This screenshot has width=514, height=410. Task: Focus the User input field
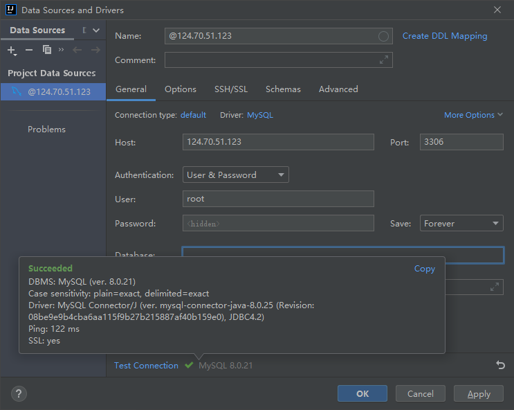pos(278,199)
